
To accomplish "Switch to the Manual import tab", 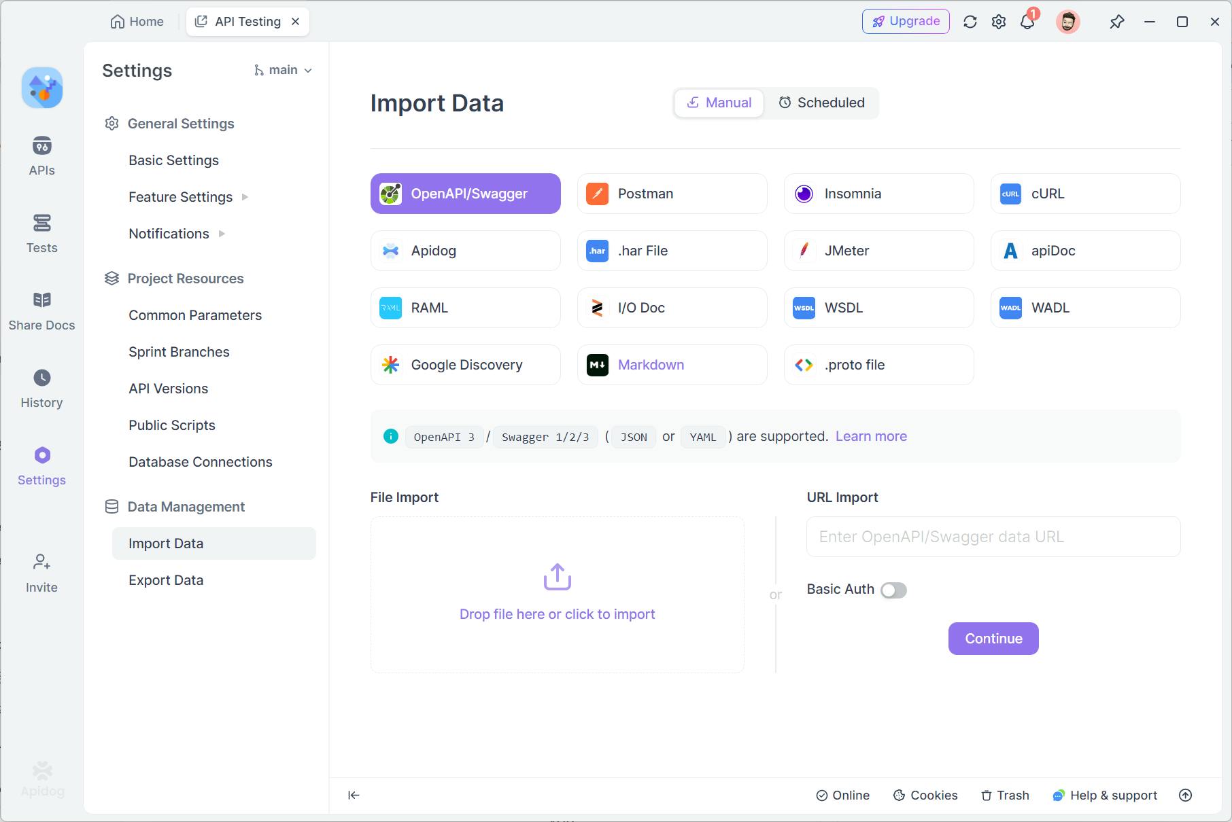I will point(719,103).
